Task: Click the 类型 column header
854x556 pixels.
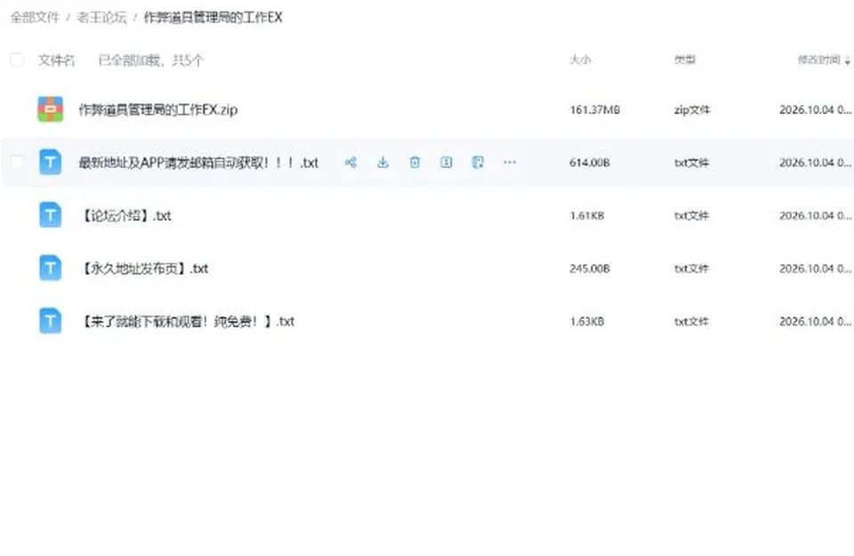Action: pos(685,60)
